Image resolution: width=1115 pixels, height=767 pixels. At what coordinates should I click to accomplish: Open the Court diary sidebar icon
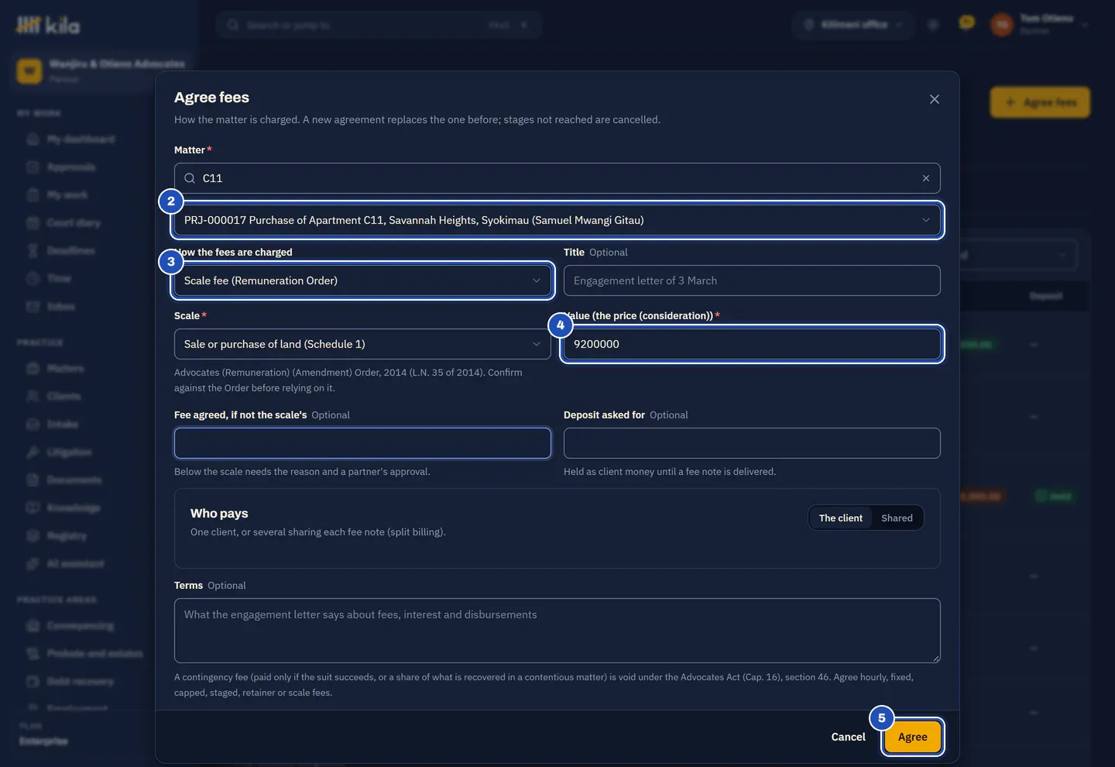(x=33, y=223)
